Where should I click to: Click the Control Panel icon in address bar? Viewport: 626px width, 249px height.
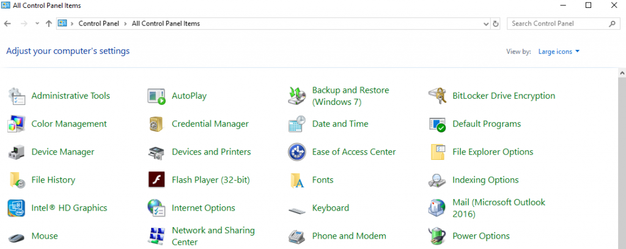coord(62,23)
